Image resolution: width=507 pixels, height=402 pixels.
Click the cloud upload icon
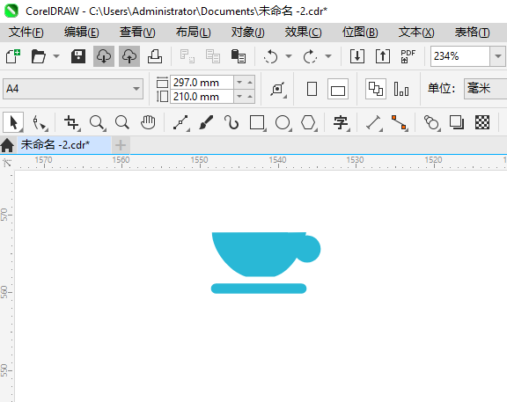click(x=129, y=56)
